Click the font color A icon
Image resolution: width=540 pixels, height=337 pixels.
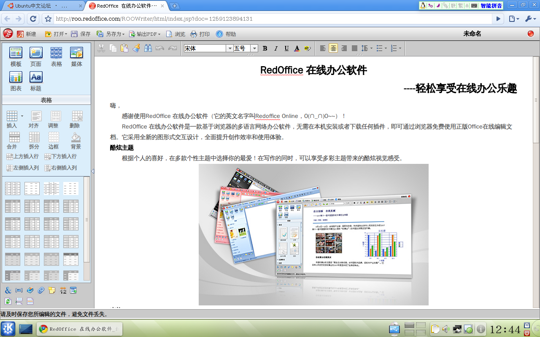coord(297,48)
